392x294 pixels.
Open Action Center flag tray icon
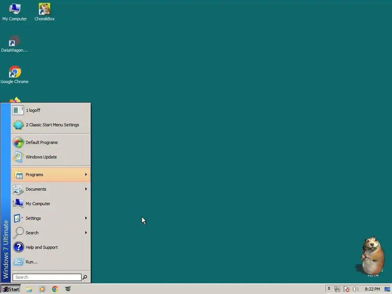(346, 289)
